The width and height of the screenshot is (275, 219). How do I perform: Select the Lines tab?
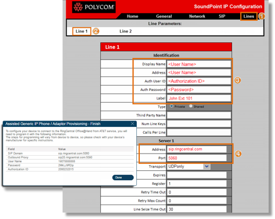(x=249, y=16)
